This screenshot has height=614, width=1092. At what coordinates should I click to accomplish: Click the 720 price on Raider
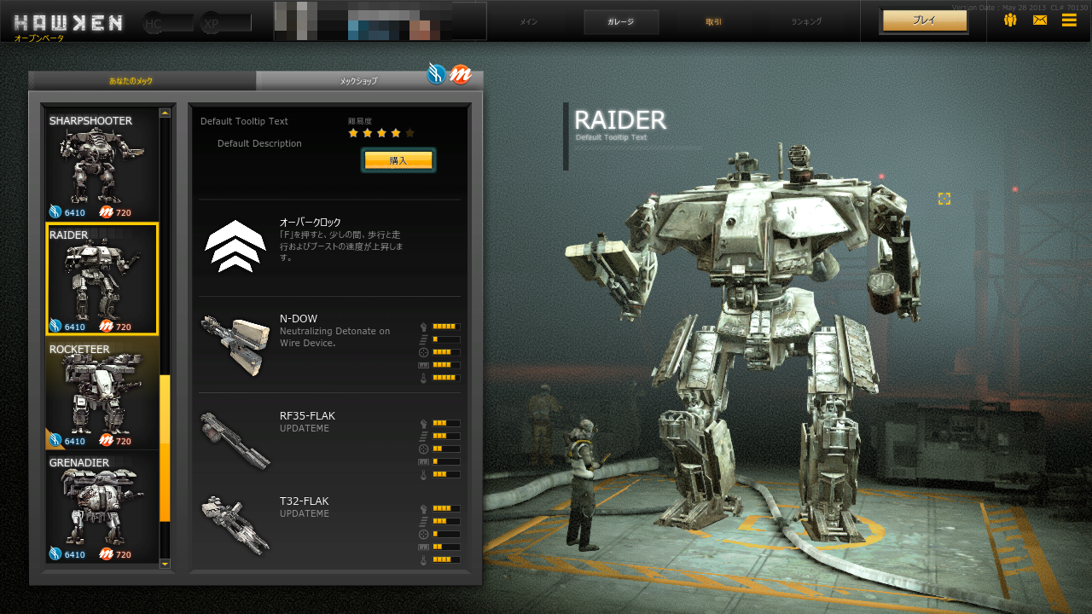click(x=124, y=327)
